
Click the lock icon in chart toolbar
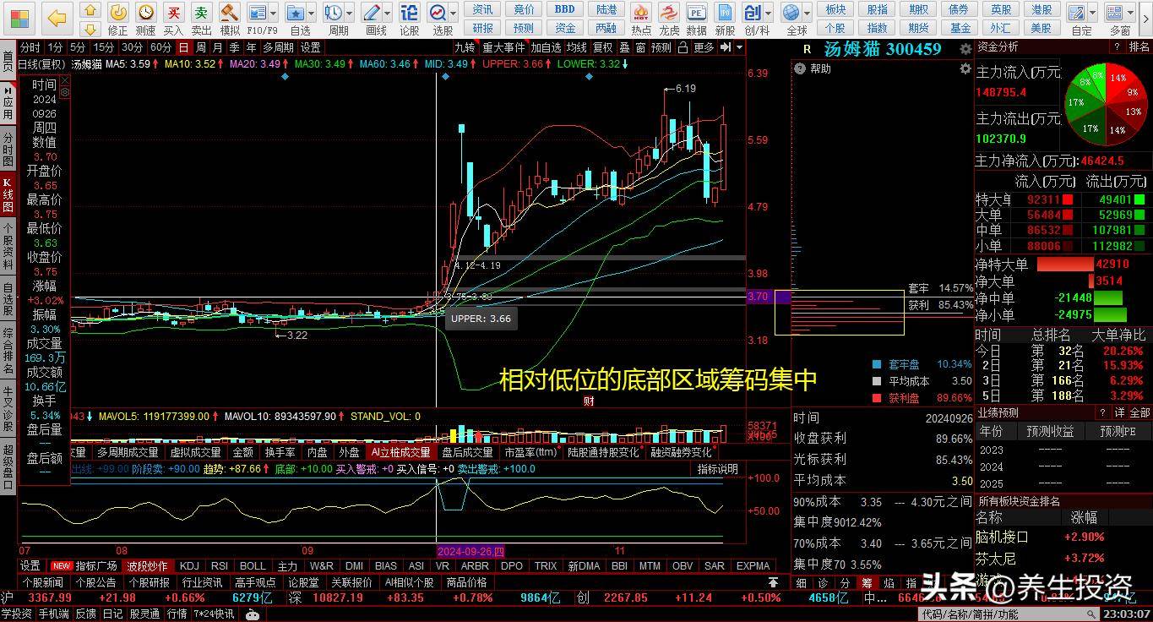click(683, 47)
